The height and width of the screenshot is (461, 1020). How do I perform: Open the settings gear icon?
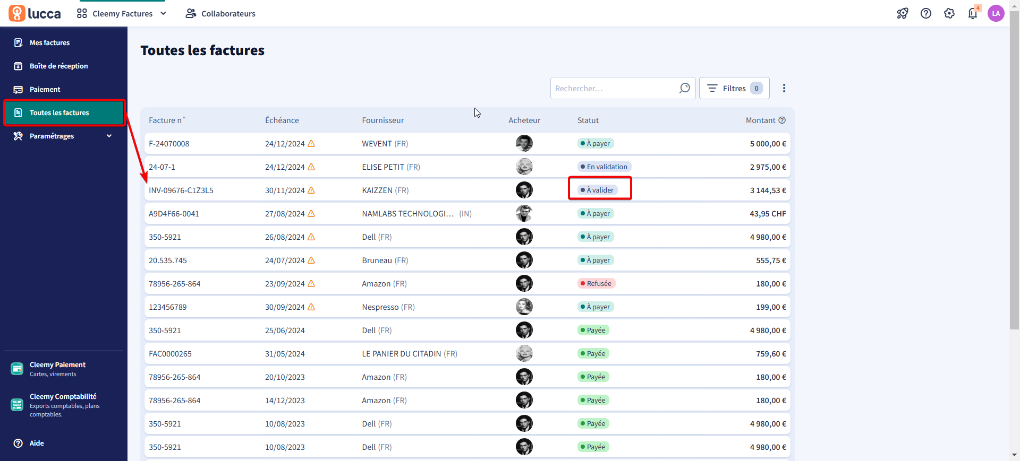(949, 14)
